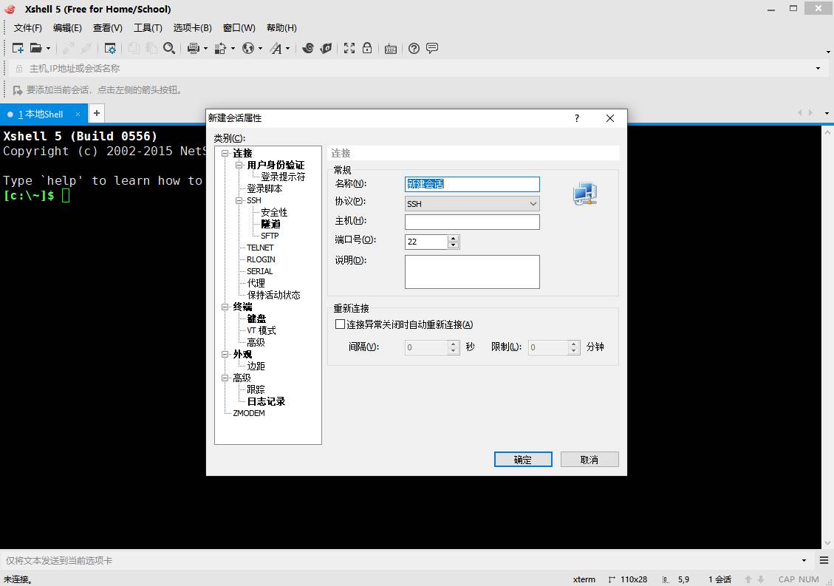
Task: Click the add-current-session arrow icon
Action: [x=18, y=90]
